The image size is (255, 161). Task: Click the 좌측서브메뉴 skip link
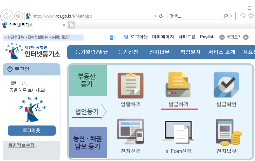tap(38, 38)
